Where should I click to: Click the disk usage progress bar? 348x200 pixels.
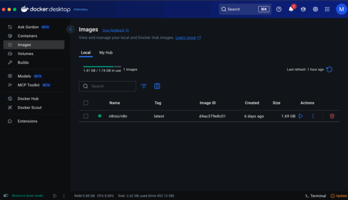click(102, 66)
